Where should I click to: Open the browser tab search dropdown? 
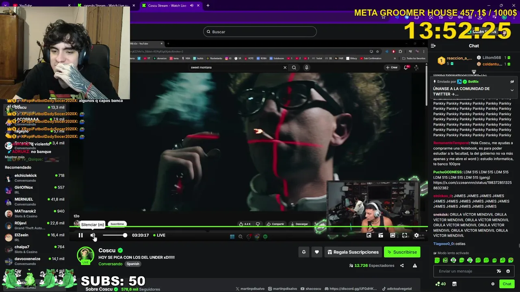coord(5,6)
